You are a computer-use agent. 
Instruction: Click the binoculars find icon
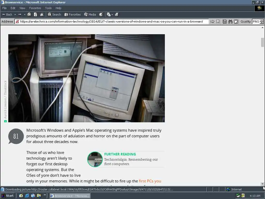pos(230,22)
